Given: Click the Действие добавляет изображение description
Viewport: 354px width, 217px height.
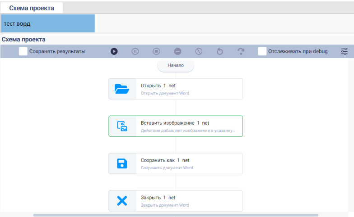Looking at the screenshot, I should pos(188,131).
